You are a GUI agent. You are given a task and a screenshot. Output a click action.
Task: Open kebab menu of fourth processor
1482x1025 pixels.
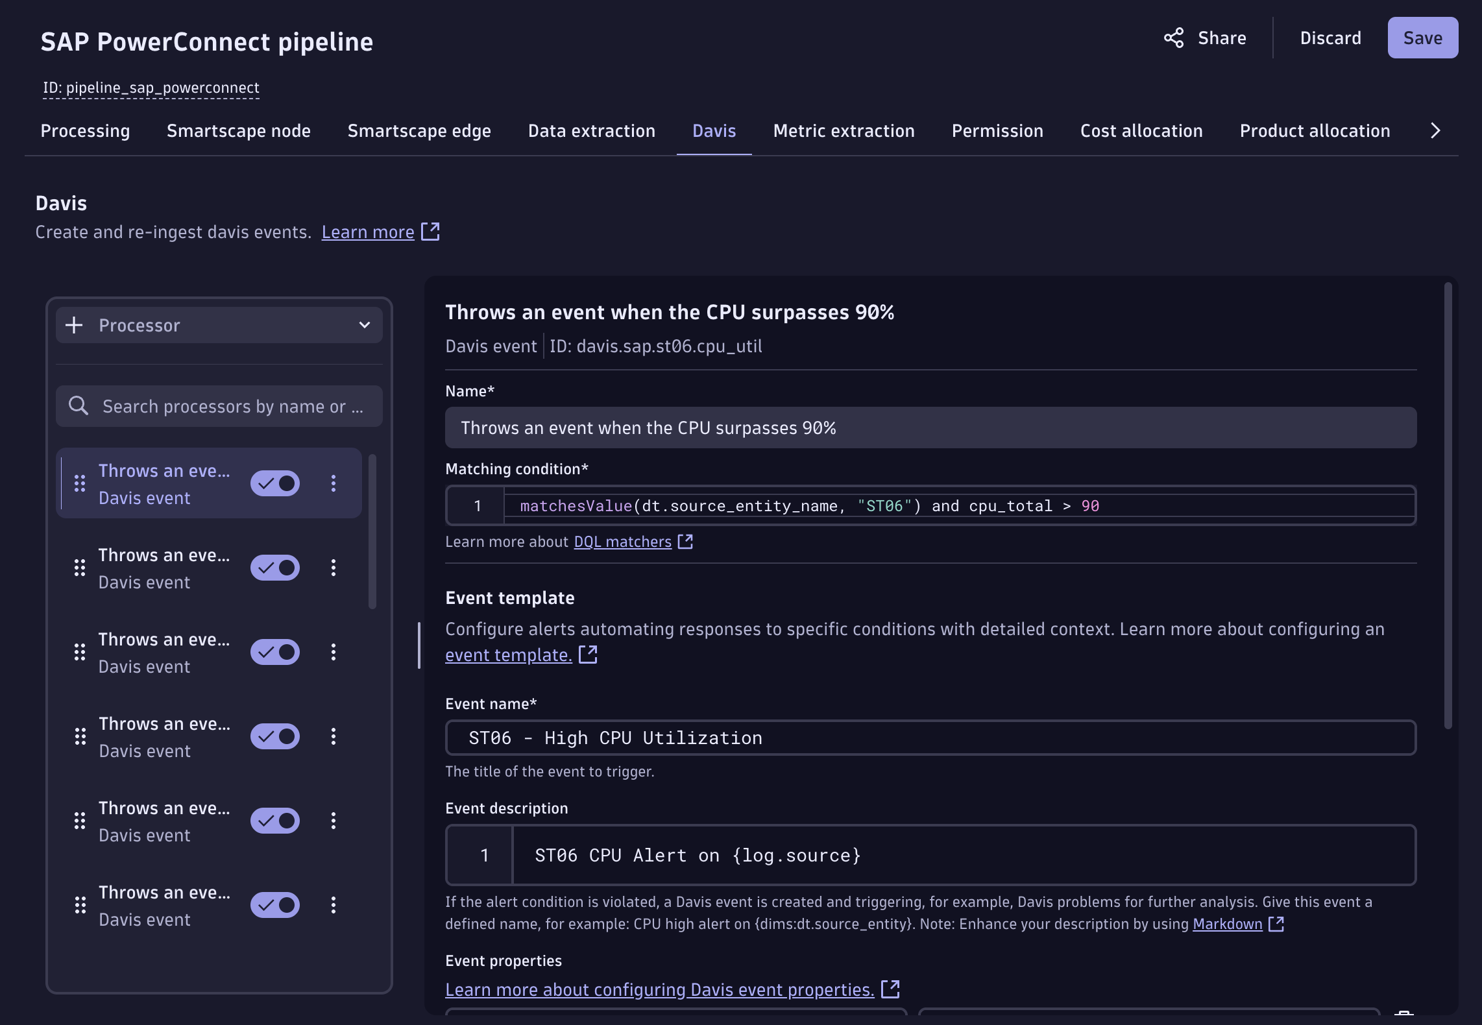334,736
